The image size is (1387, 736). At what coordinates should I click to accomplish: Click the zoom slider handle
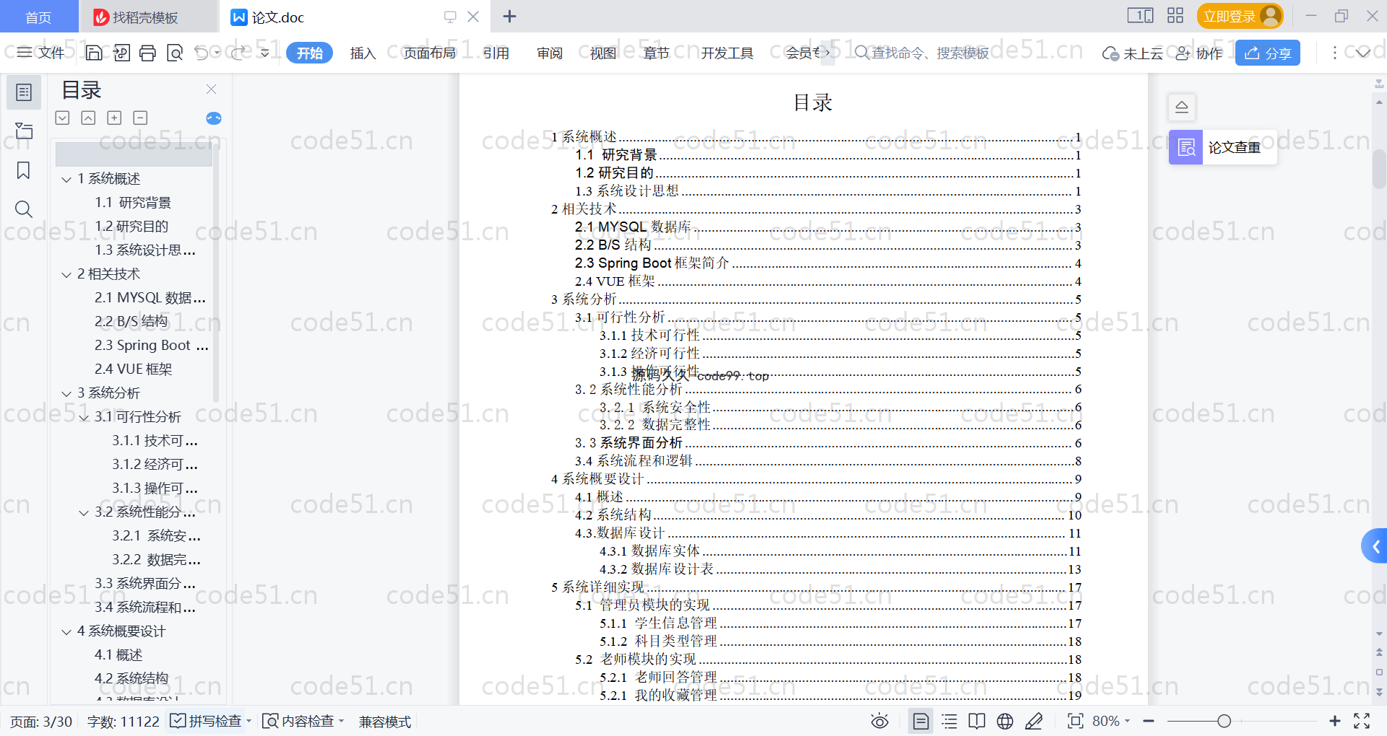[1224, 721]
